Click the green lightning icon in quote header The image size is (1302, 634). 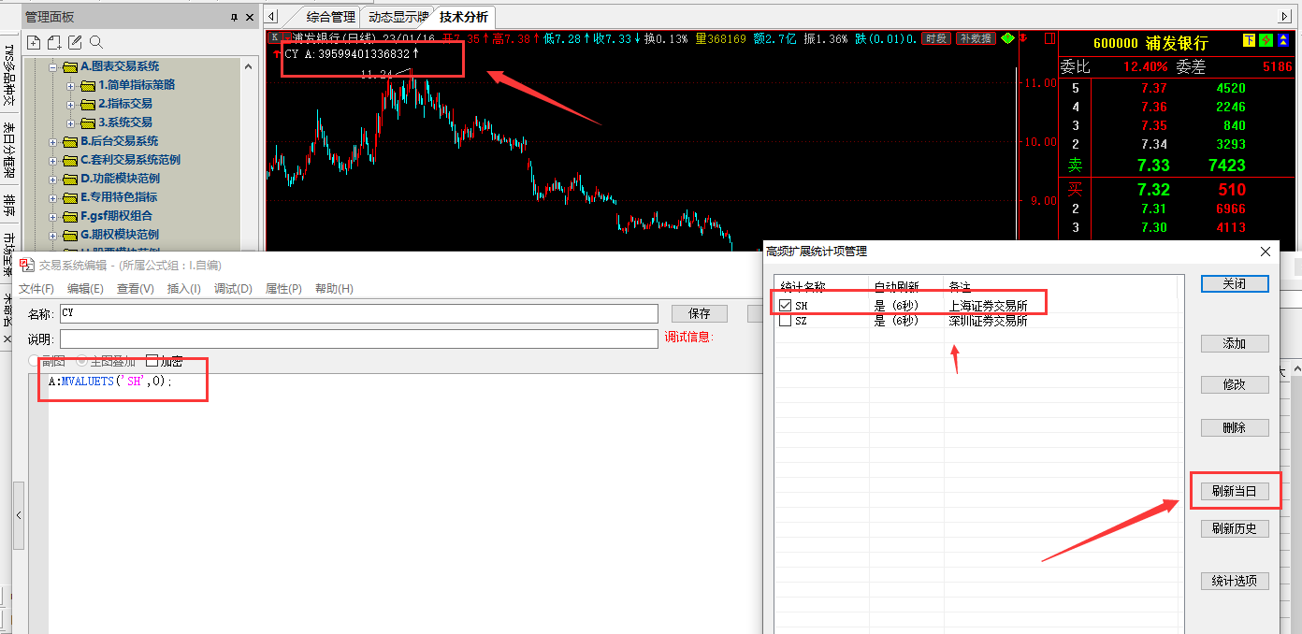pos(1266,40)
